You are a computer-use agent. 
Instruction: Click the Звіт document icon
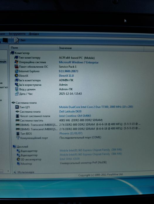click(16, 40)
